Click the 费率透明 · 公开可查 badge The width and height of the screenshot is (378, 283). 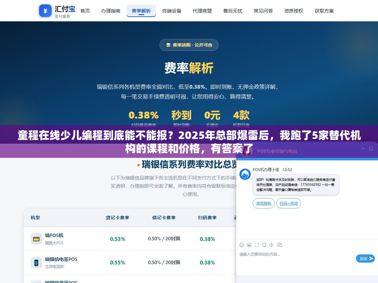pos(189,45)
